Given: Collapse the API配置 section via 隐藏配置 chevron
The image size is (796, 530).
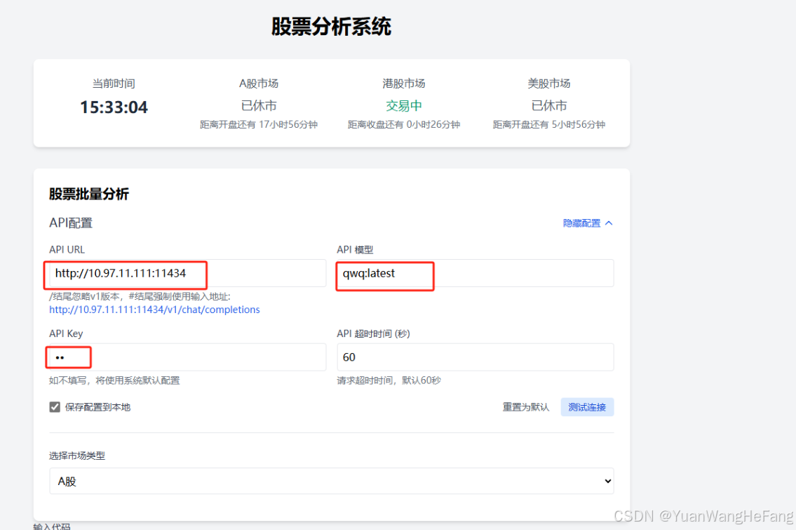Looking at the screenshot, I should (x=607, y=223).
